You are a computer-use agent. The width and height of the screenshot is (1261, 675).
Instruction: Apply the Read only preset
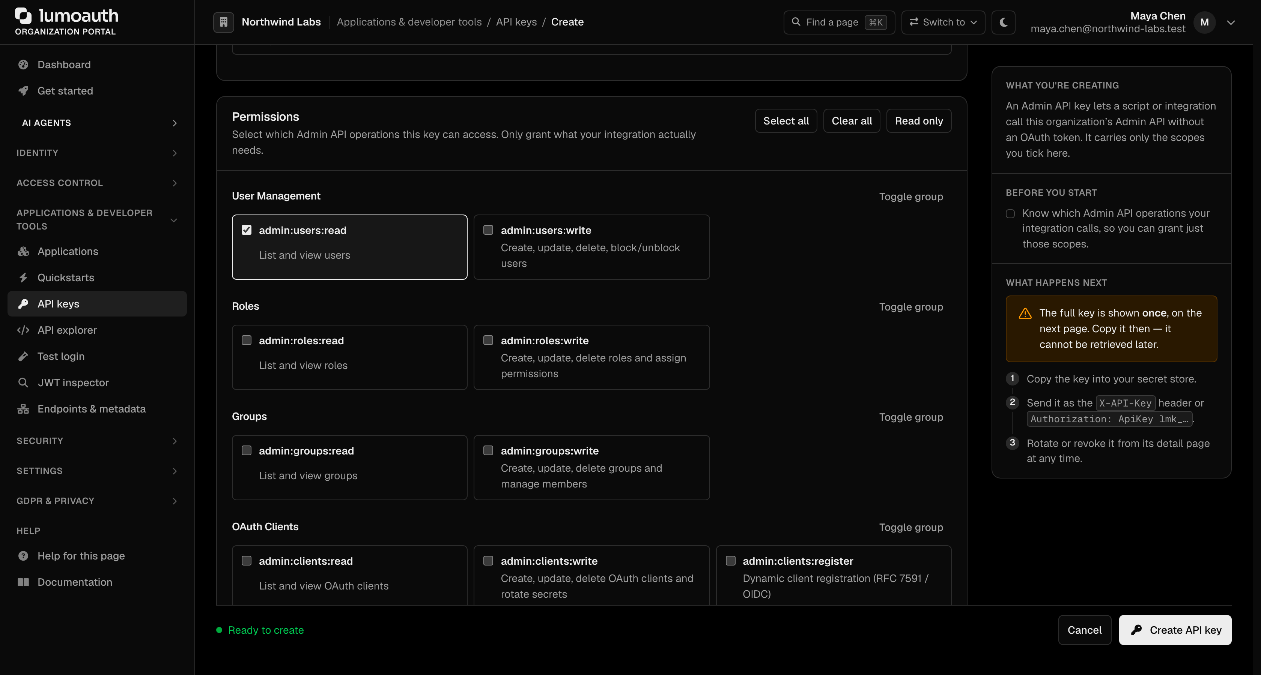(x=918, y=121)
